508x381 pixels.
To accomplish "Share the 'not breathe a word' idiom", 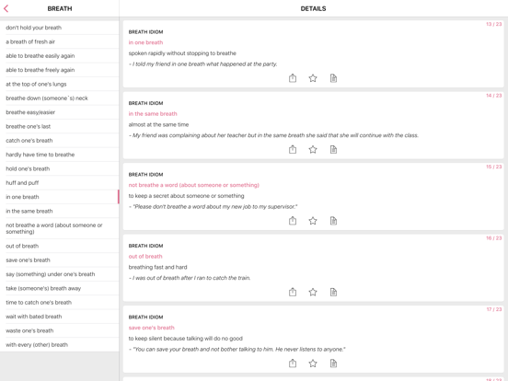I will [293, 221].
